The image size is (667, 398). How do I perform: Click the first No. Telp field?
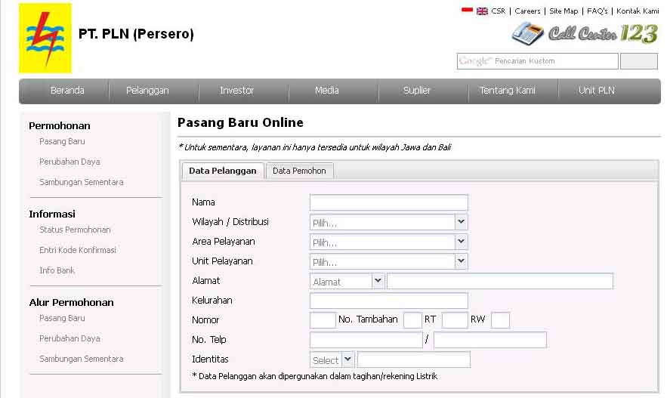point(366,340)
